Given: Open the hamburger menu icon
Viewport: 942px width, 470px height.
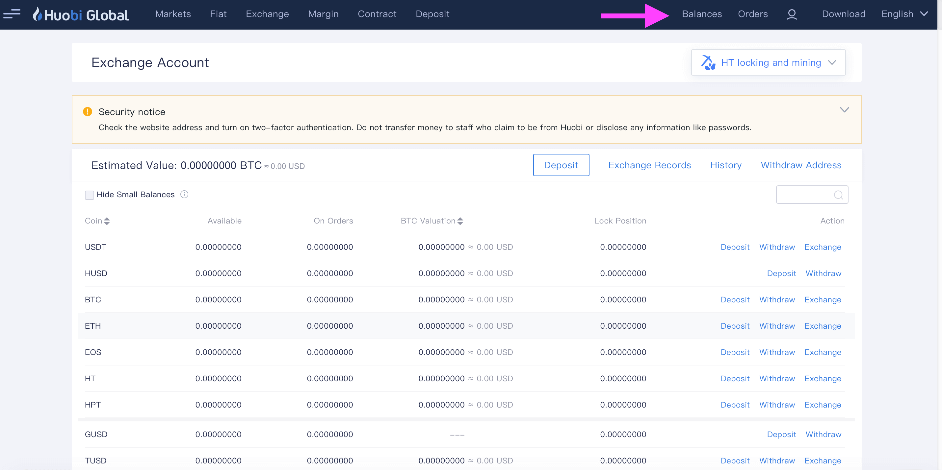Looking at the screenshot, I should pyautogui.click(x=12, y=14).
